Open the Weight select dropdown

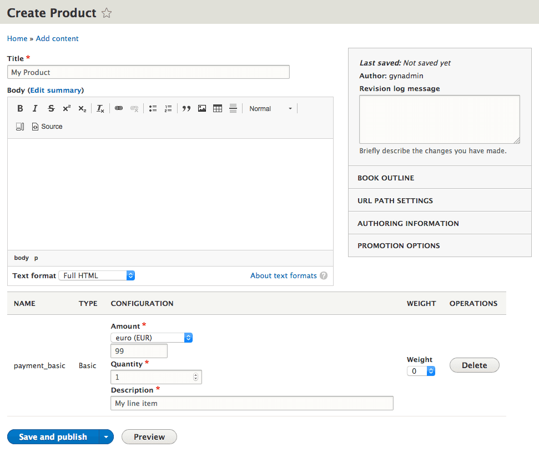[421, 371]
